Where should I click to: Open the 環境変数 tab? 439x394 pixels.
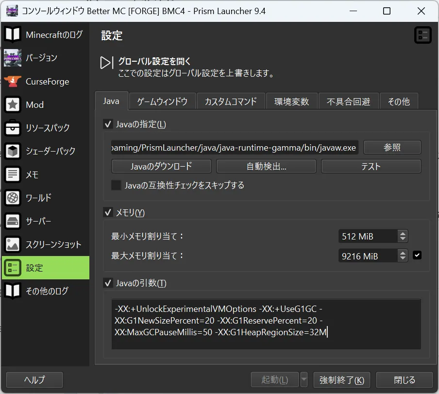pos(292,101)
